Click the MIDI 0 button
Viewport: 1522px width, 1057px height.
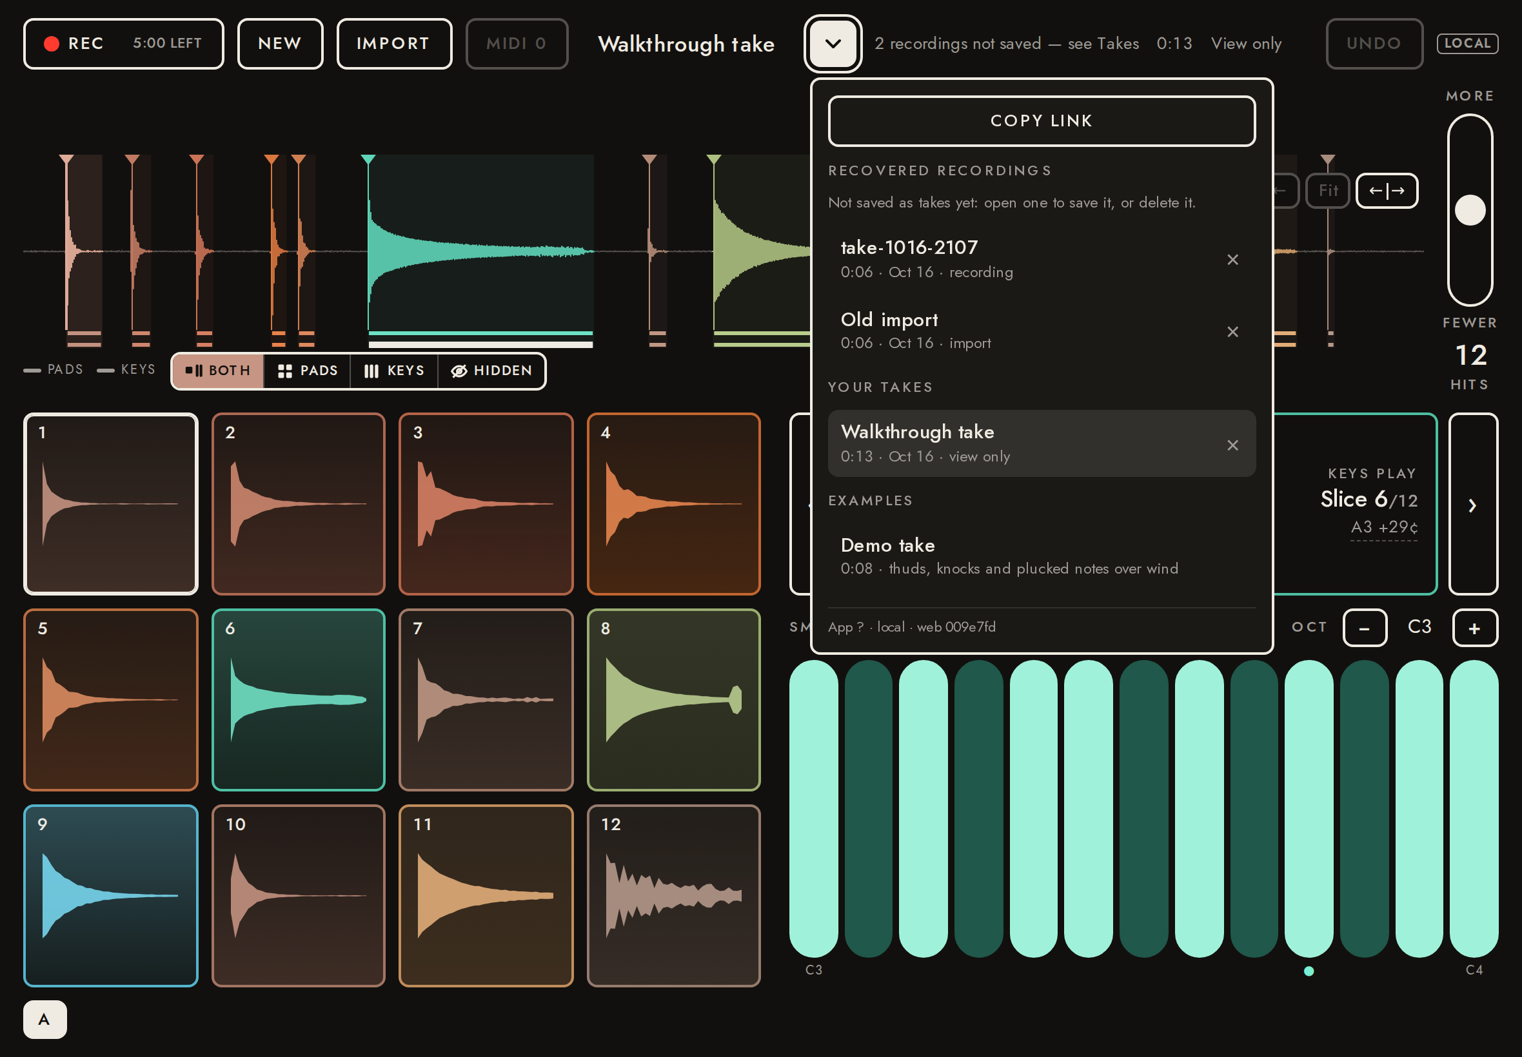(x=516, y=44)
